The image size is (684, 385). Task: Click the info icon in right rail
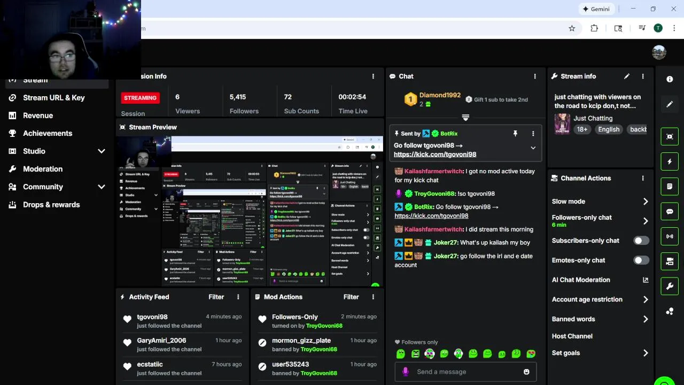pos(670,79)
